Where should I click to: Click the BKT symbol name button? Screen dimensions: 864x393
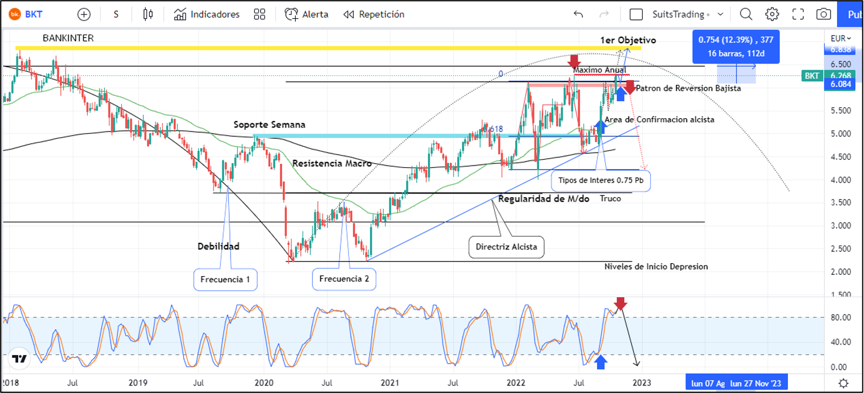click(28, 14)
